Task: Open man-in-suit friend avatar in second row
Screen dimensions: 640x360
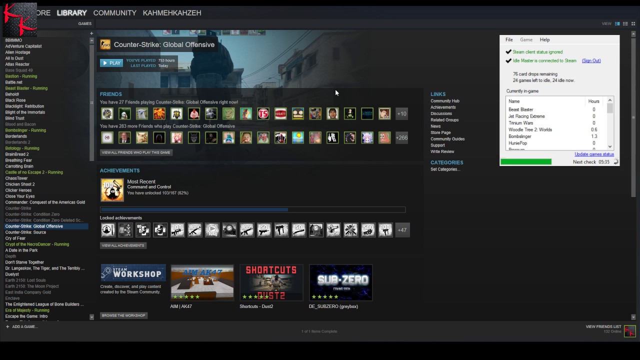Action: (x=124, y=137)
